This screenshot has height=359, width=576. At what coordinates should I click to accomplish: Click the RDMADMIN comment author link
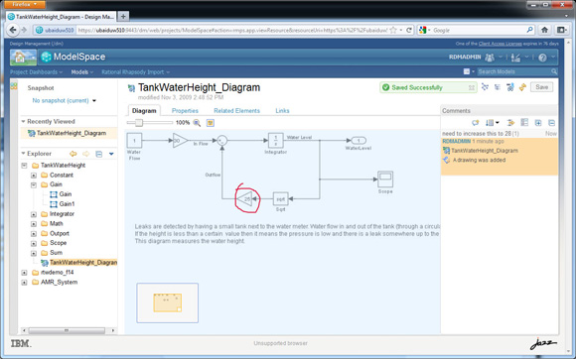(x=456, y=141)
